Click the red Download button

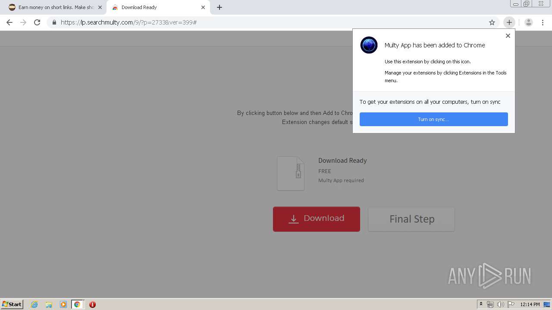(x=317, y=219)
